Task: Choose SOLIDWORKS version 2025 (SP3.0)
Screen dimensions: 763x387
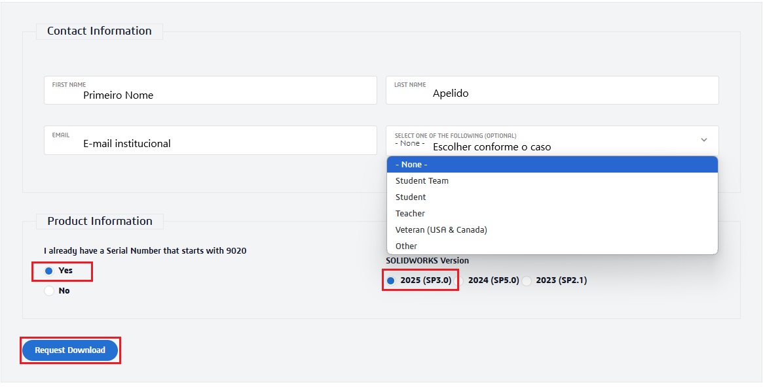Action: tap(391, 281)
